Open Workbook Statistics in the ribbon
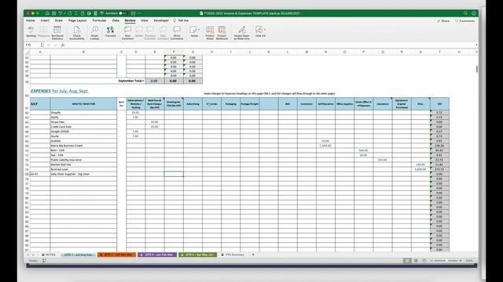The width and height of the screenshot is (503, 282). [57, 32]
